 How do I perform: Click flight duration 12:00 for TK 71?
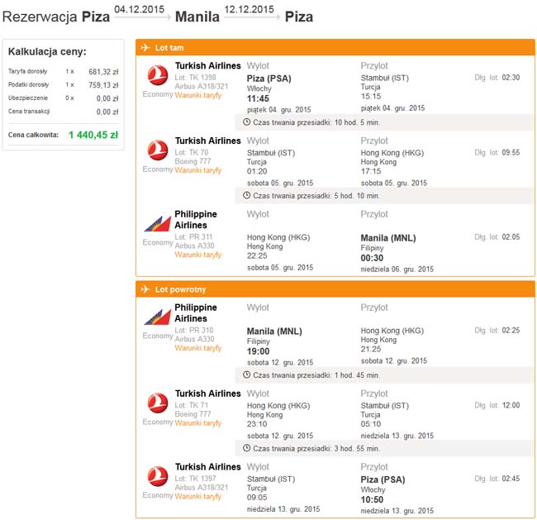tap(511, 405)
